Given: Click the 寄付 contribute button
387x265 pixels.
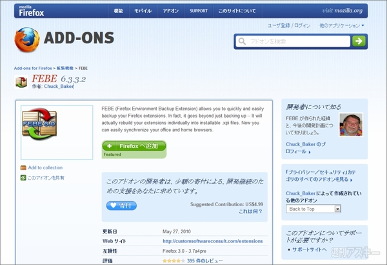Looking at the screenshot, I should (x=121, y=206).
